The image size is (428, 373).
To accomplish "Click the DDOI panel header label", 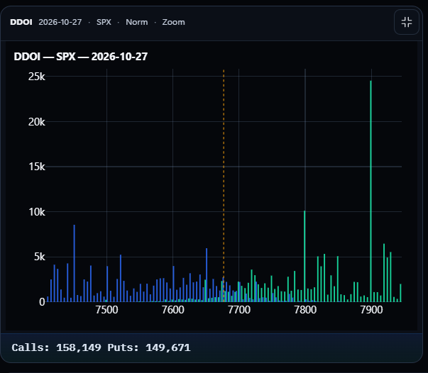I will [21, 22].
